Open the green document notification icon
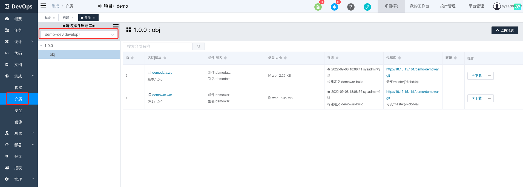The height and width of the screenshot is (187, 523). point(318,7)
